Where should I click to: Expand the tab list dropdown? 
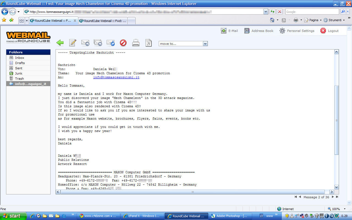pos(27,21)
